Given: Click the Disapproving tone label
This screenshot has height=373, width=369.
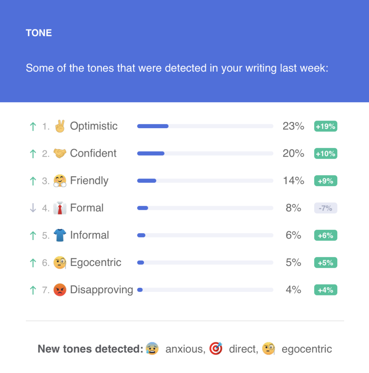Looking at the screenshot, I should tap(102, 290).
